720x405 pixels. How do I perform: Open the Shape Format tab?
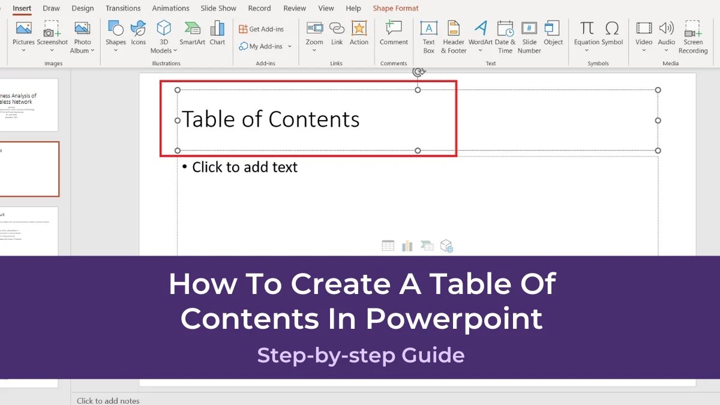[x=395, y=8]
